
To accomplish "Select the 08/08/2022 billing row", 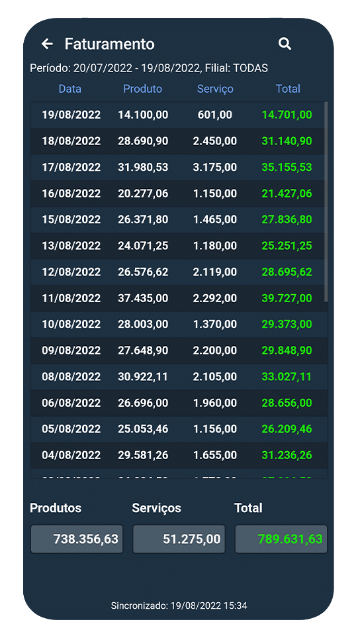I will click(177, 377).
